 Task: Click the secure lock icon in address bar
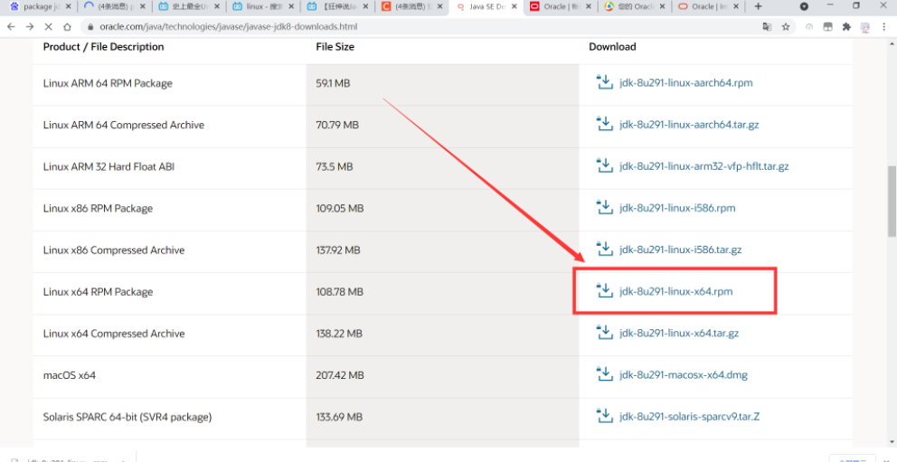click(x=90, y=27)
